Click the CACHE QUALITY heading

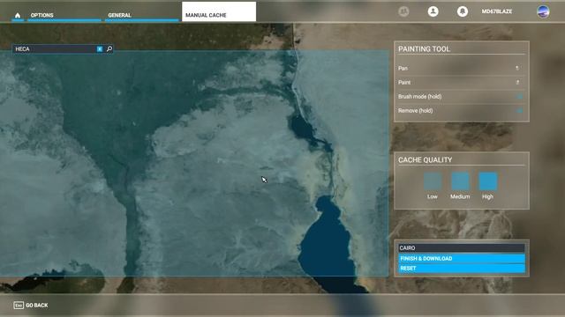click(425, 160)
